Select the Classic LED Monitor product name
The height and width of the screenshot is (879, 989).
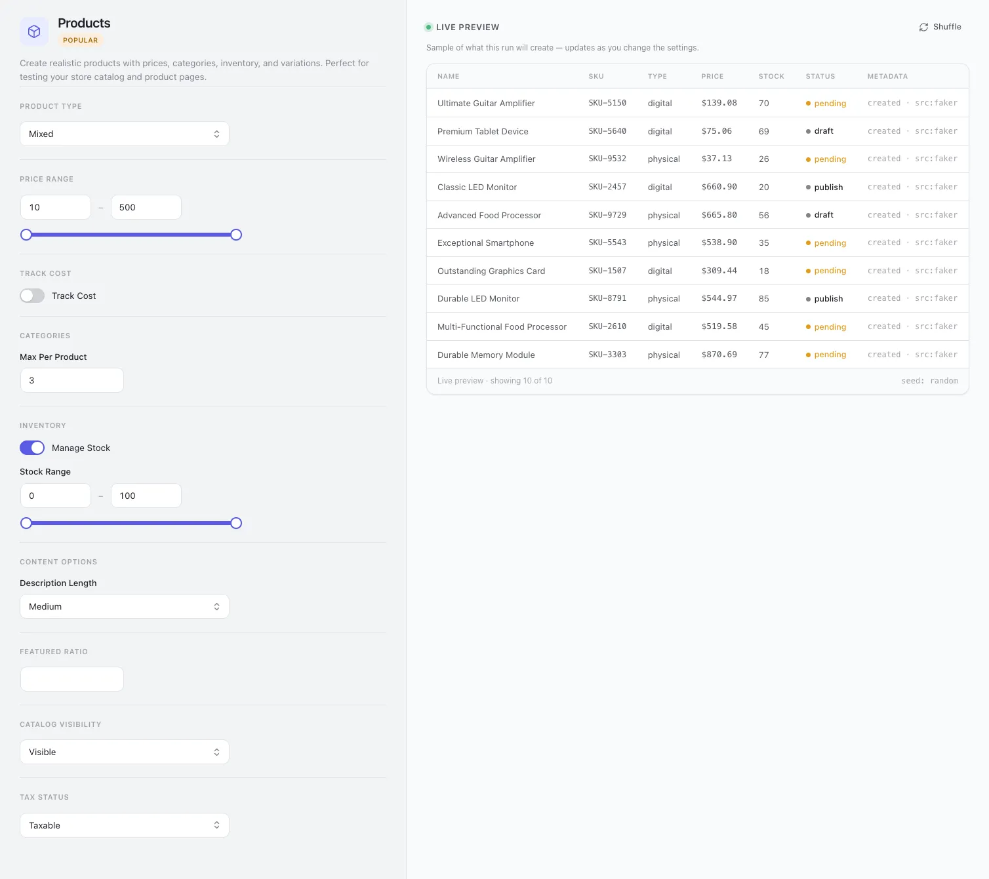477,187
